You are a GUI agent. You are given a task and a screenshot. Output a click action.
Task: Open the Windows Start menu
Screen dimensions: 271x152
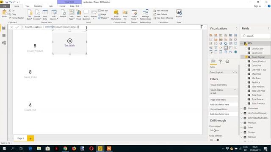(4, 148)
